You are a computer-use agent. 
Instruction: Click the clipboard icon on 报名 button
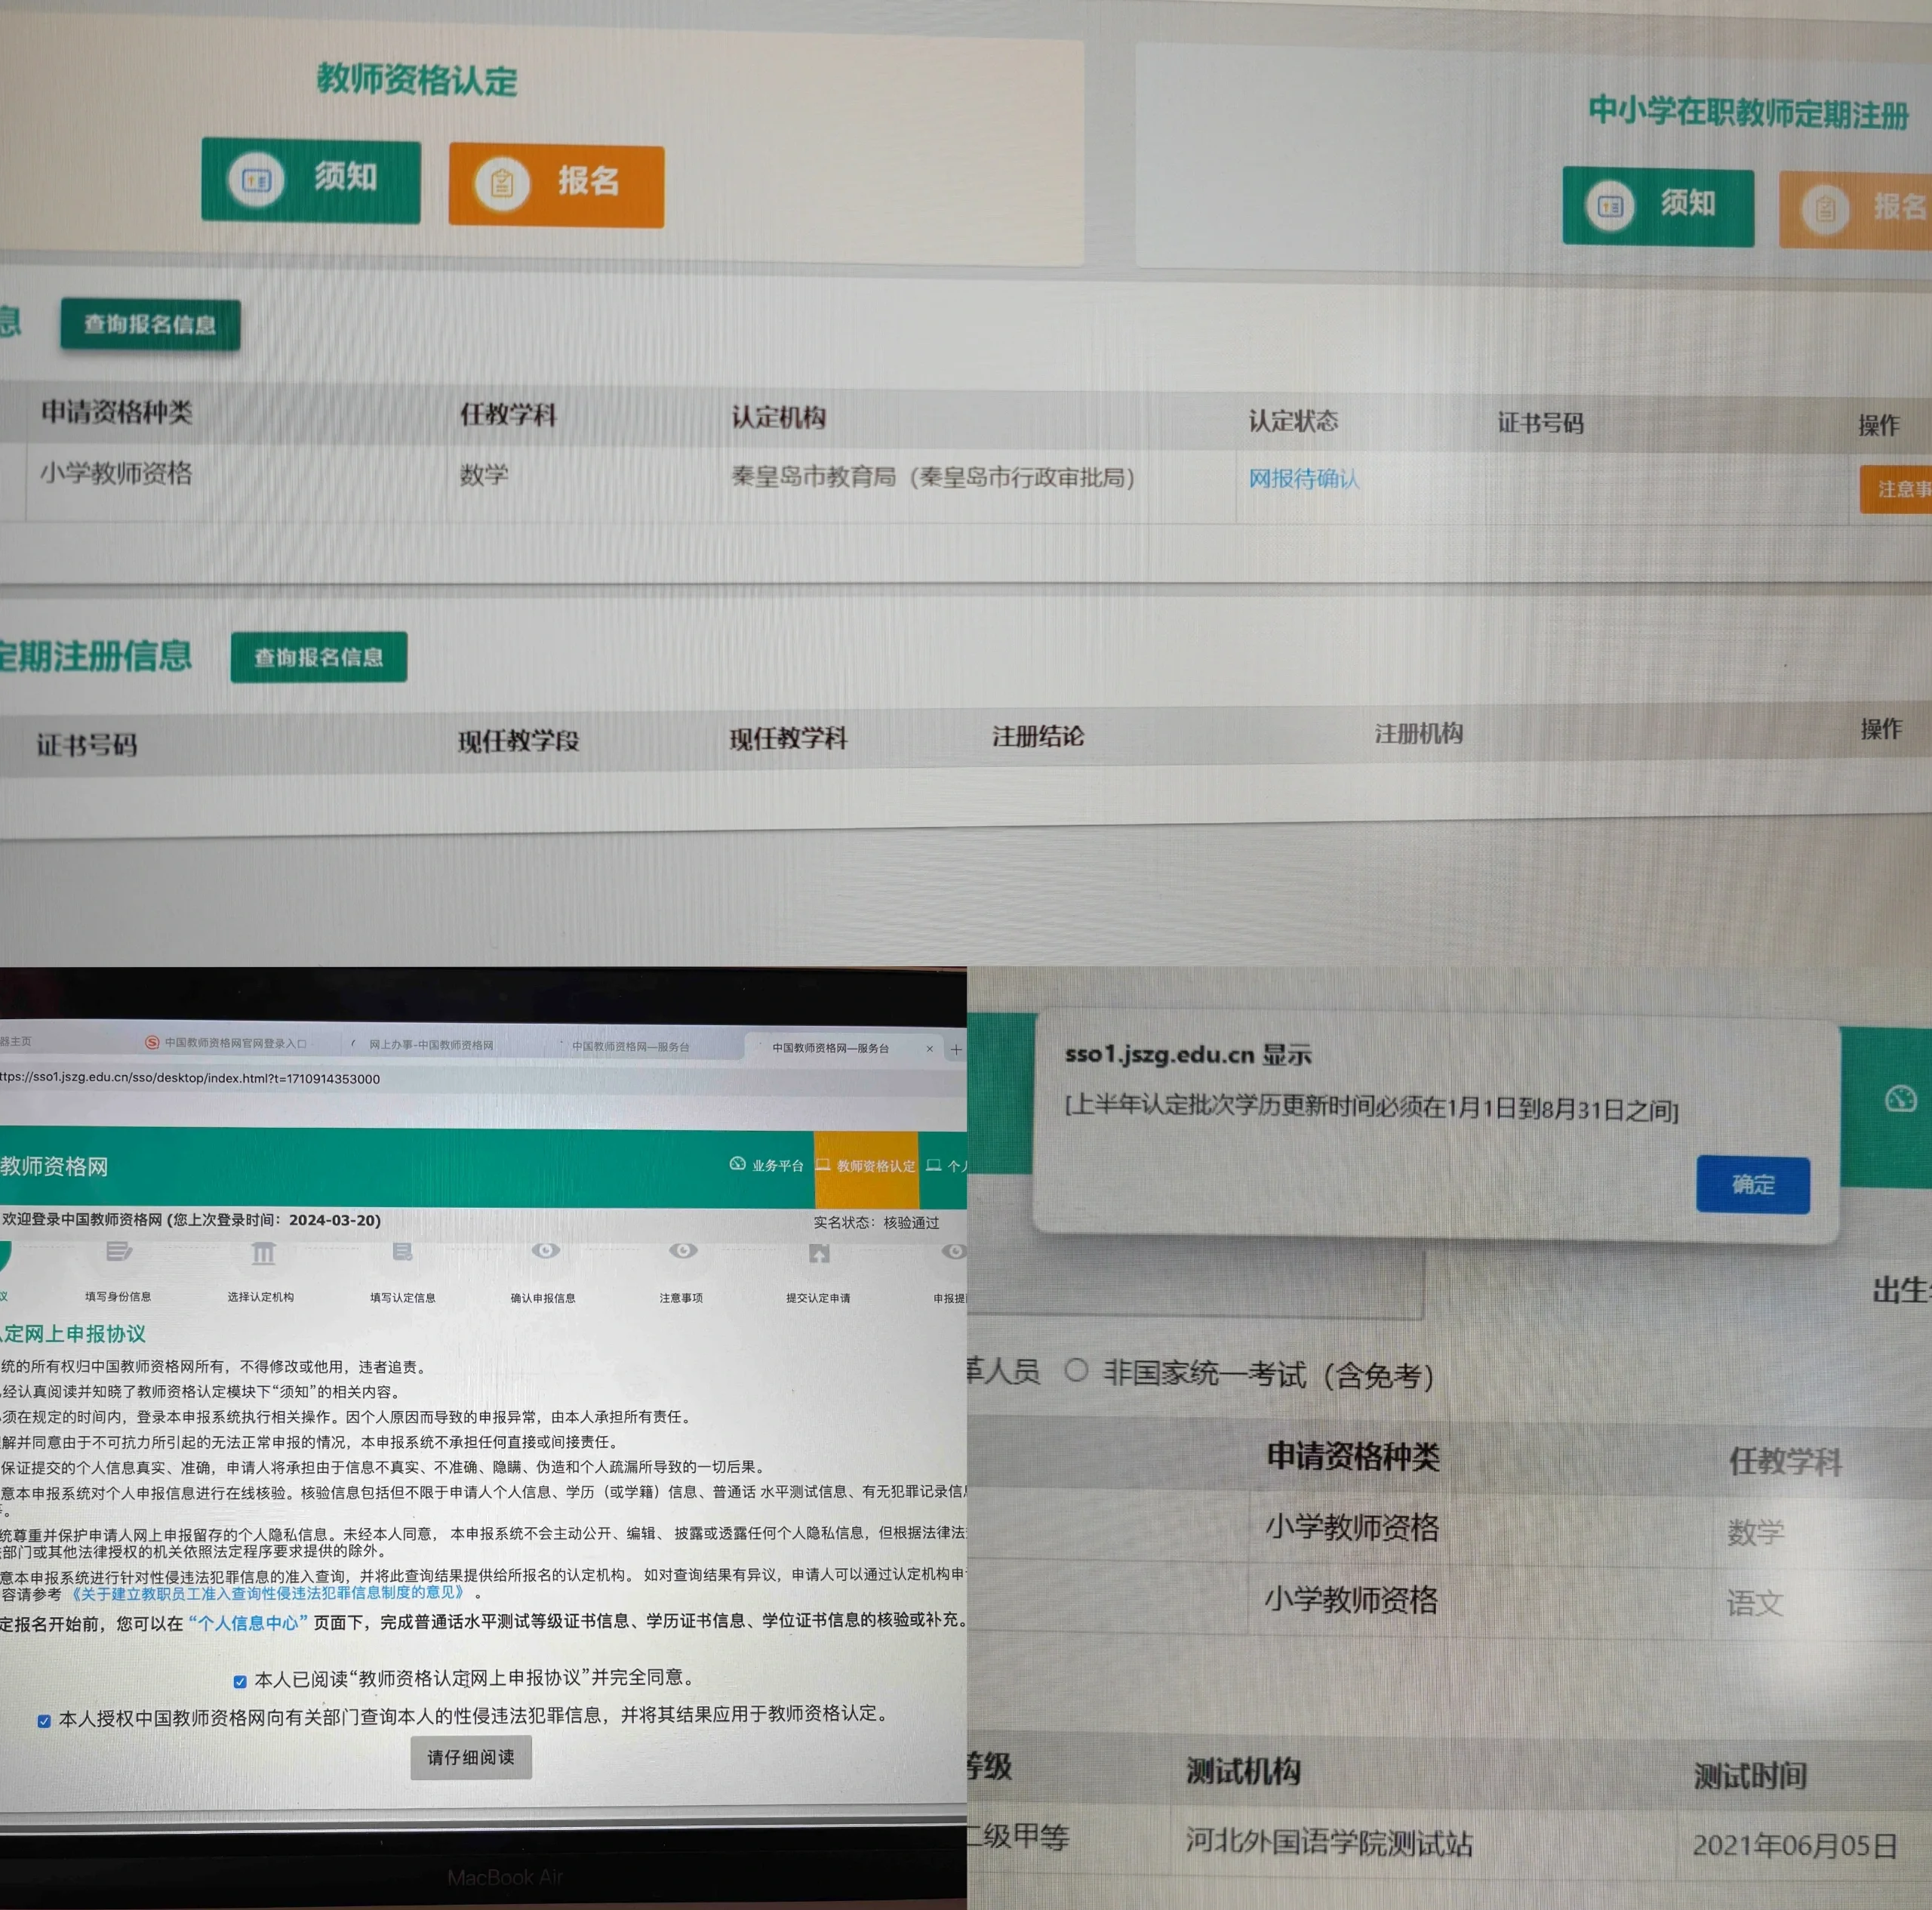point(503,184)
